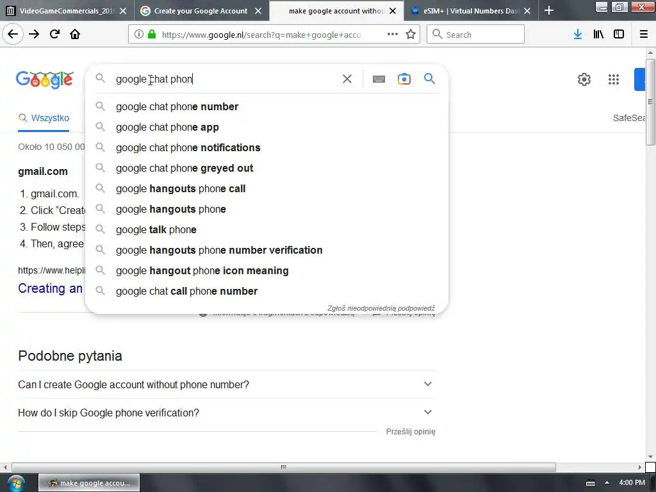This screenshot has width=656, height=492.
Task: Click the vertical scrollbar thumb
Action: tap(650, 102)
